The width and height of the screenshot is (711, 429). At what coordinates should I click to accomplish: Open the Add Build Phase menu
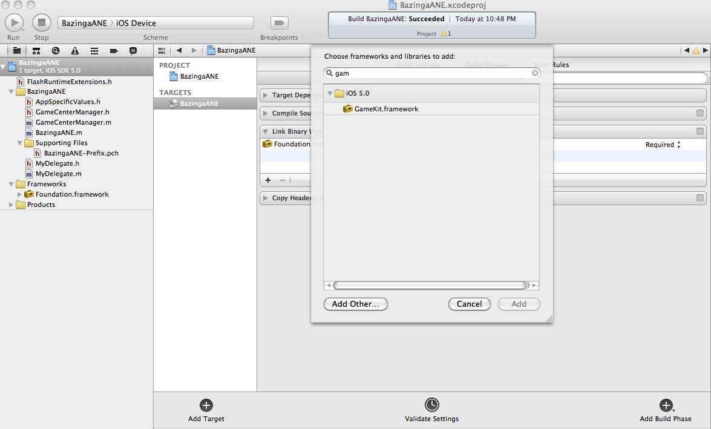pos(666,405)
